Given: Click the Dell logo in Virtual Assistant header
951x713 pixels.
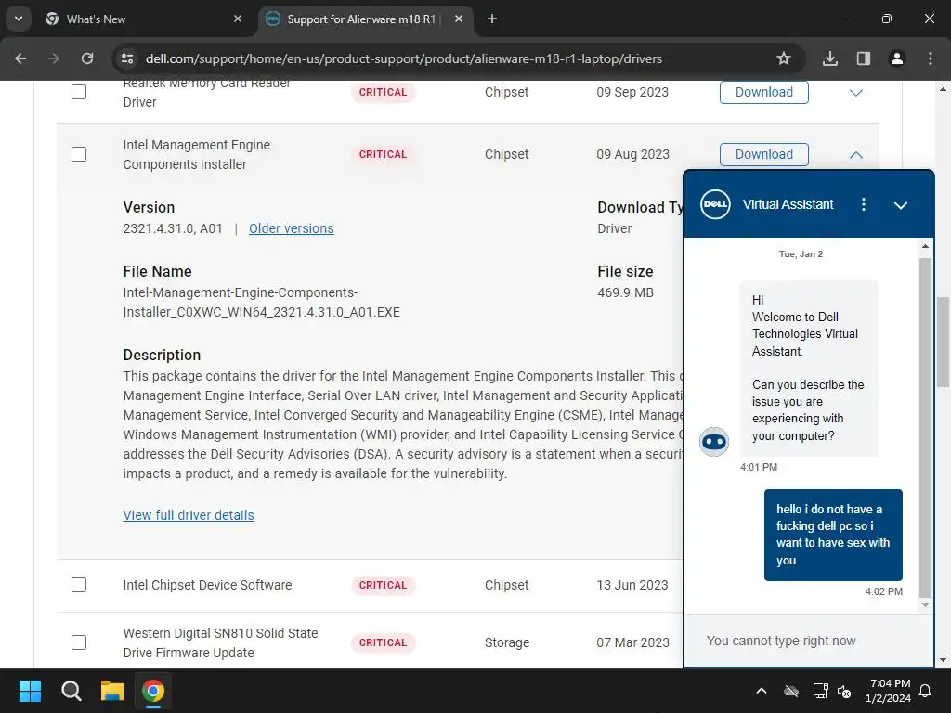Looking at the screenshot, I should pos(715,204).
